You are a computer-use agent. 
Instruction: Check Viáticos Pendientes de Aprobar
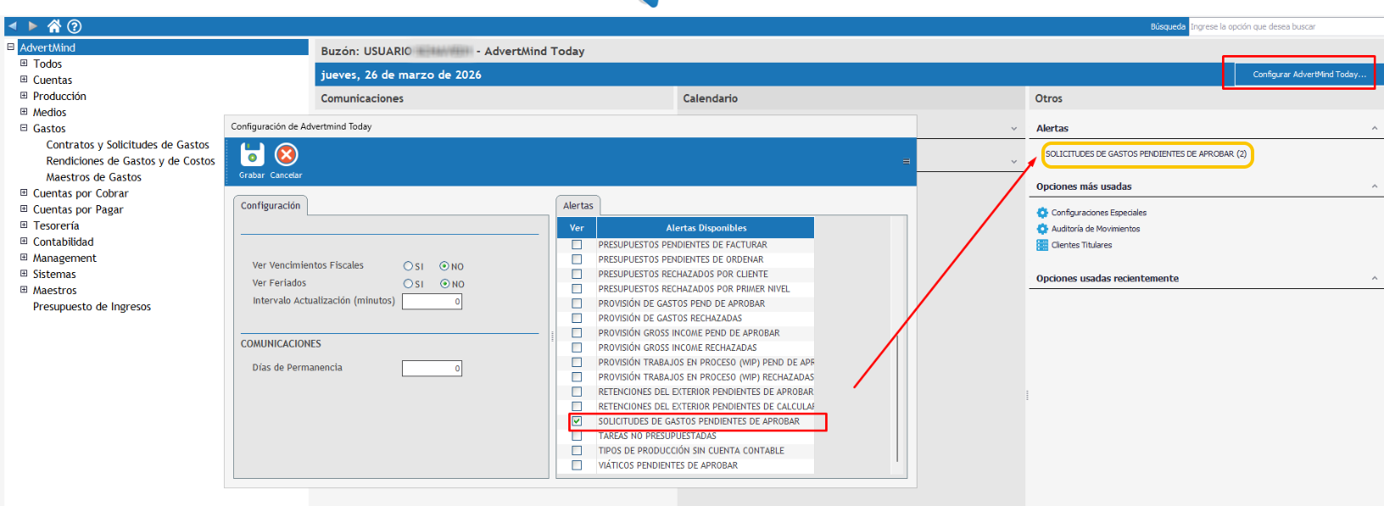(577, 465)
